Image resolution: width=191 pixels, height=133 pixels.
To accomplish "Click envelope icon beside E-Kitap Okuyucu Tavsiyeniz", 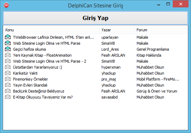I will tap(8, 97).
